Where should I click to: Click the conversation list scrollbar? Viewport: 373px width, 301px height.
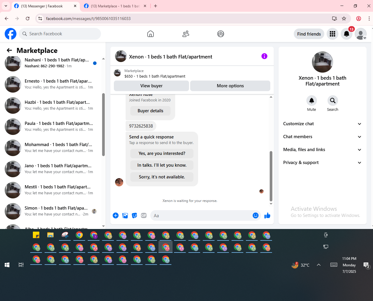pos(103,124)
